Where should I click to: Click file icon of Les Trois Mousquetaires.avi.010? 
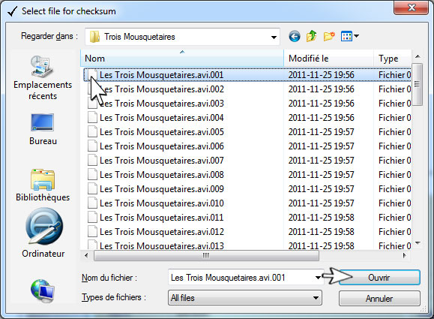click(92, 203)
